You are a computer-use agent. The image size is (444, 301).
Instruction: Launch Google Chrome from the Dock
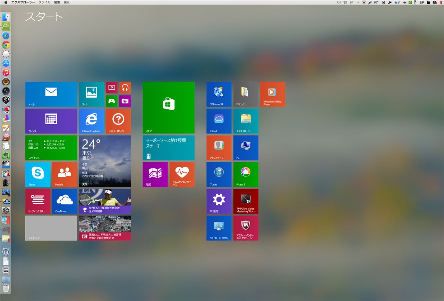pos(6,45)
